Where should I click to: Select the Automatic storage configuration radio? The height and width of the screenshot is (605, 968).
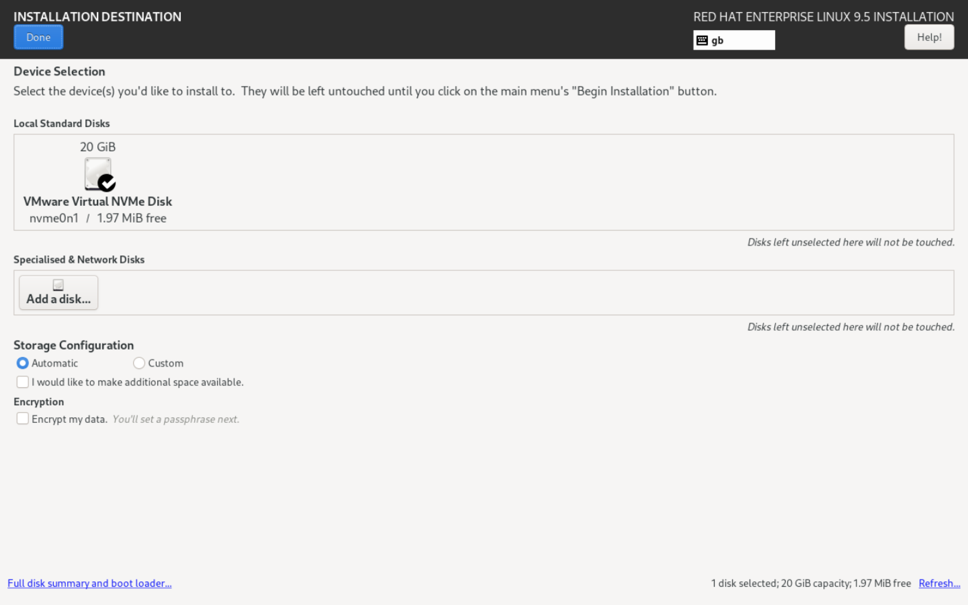(x=23, y=363)
